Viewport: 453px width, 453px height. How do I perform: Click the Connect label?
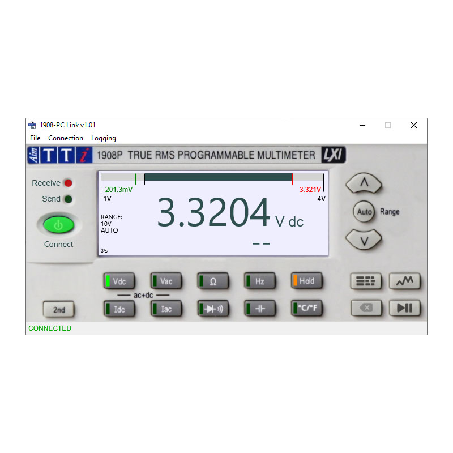coord(58,244)
